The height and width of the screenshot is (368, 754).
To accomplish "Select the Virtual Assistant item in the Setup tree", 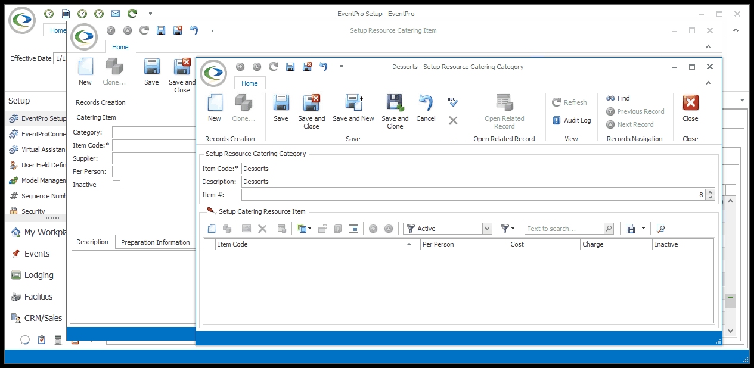I will pos(38,149).
